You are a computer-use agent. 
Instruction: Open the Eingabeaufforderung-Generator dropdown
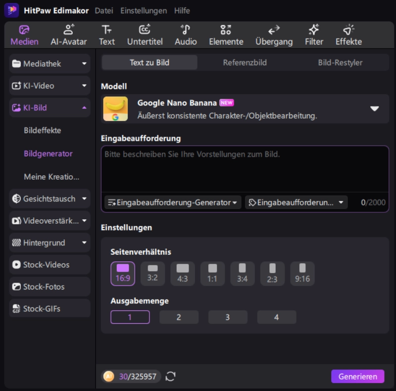pyautogui.click(x=173, y=202)
